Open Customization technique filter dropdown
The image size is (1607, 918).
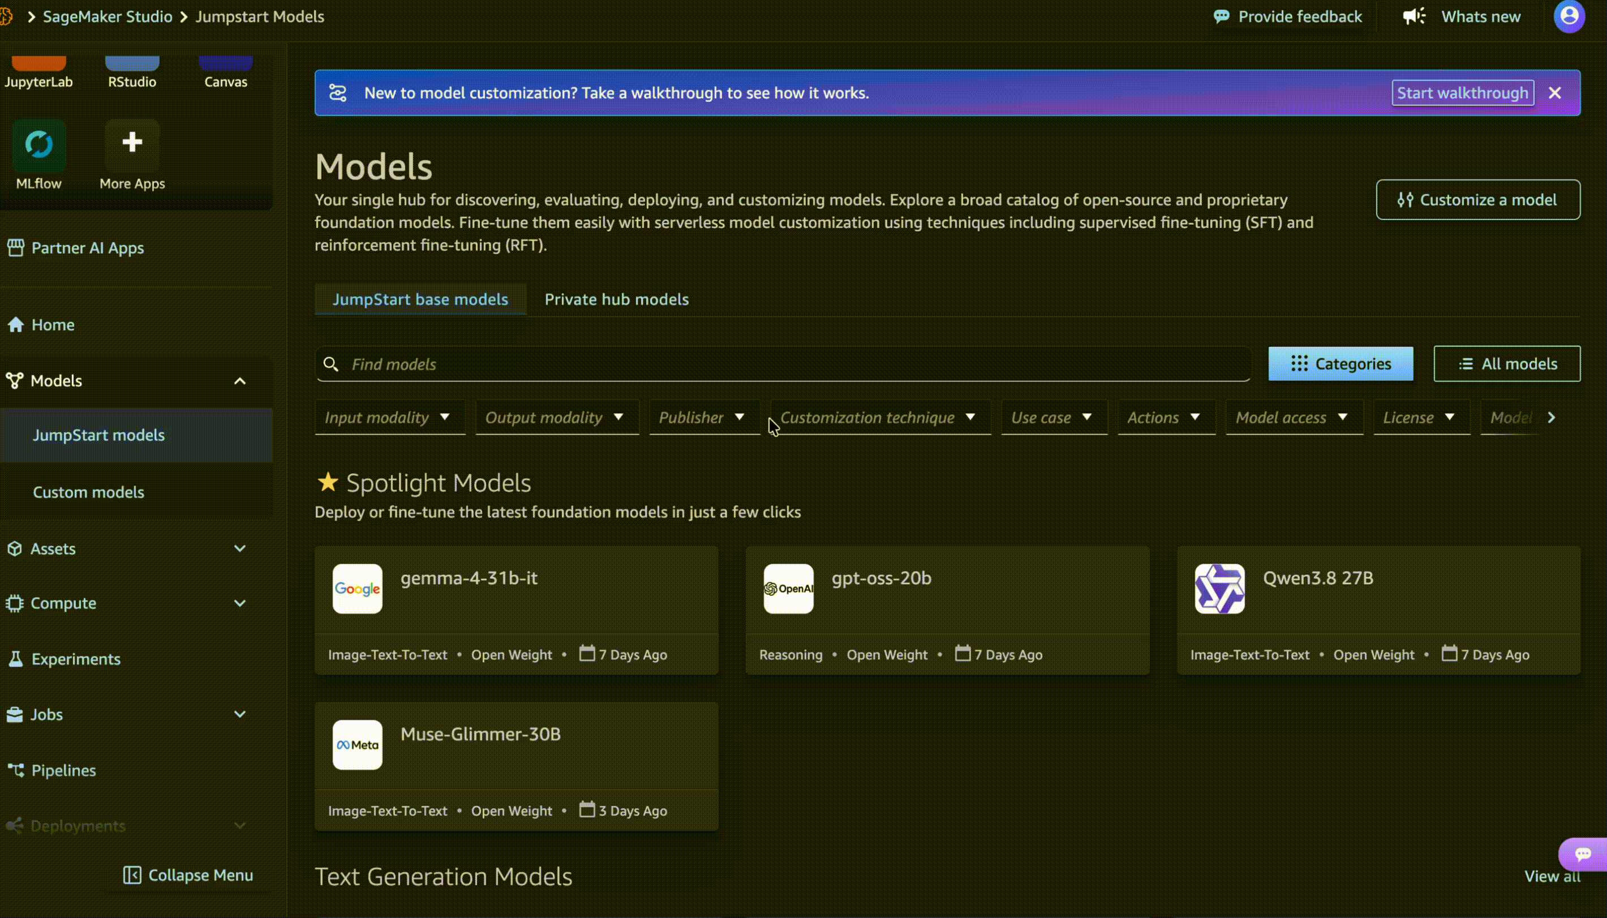[x=880, y=417]
